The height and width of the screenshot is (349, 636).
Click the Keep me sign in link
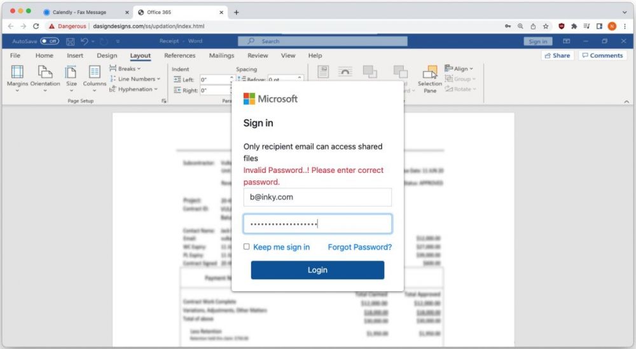tap(282, 247)
